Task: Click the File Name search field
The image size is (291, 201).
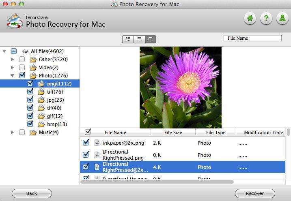Action: pos(252,38)
